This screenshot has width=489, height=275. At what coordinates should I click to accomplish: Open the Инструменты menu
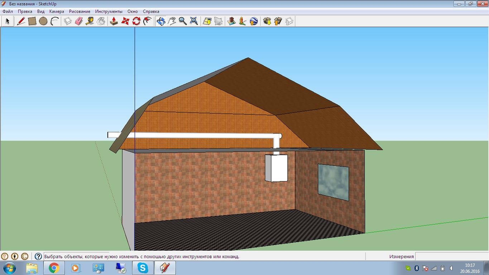109,11
